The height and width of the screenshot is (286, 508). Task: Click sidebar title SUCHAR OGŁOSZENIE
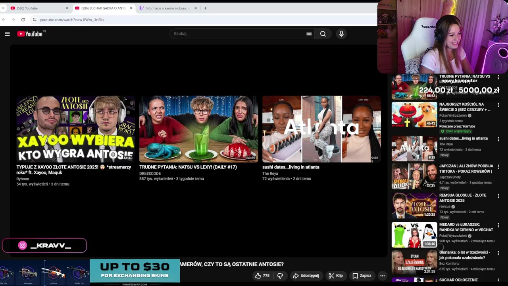(x=458, y=280)
